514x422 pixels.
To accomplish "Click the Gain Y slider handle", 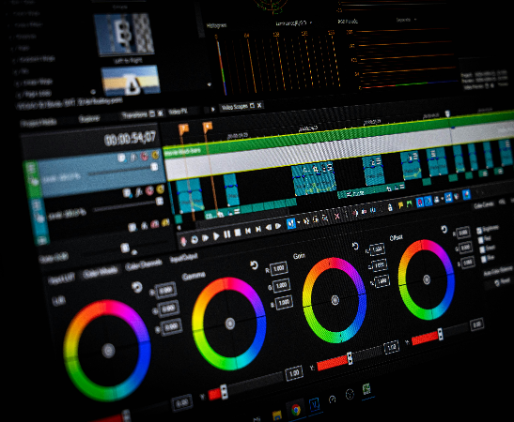I will point(350,358).
